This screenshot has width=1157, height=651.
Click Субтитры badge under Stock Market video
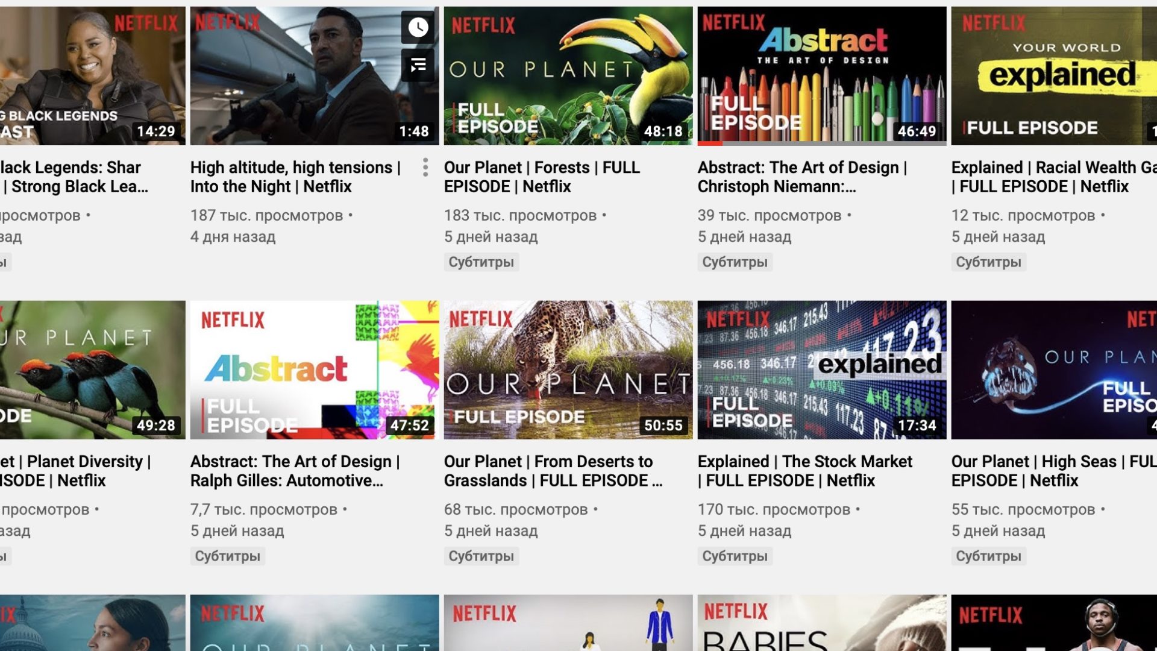[x=735, y=556]
